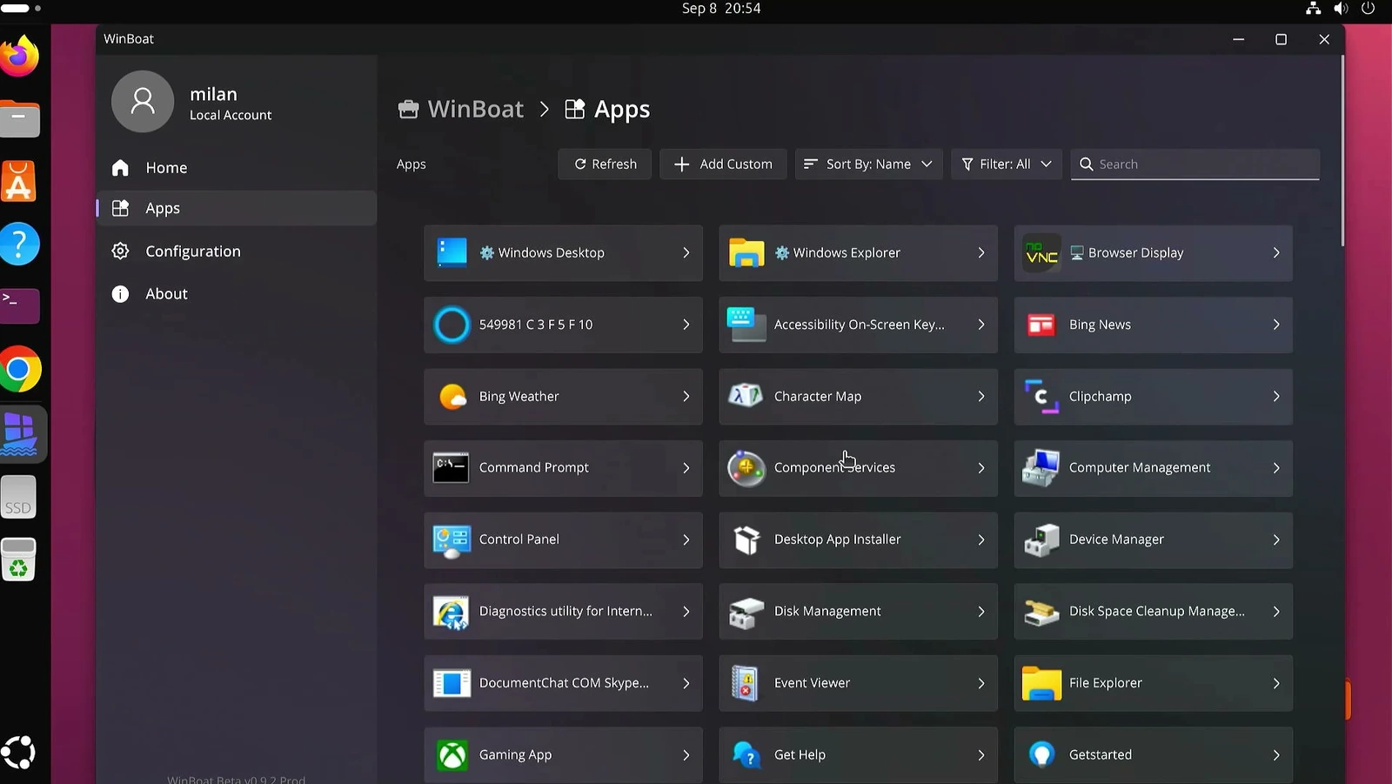The image size is (1392, 784).
Task: Click the Event Viewer label
Action: (812, 684)
